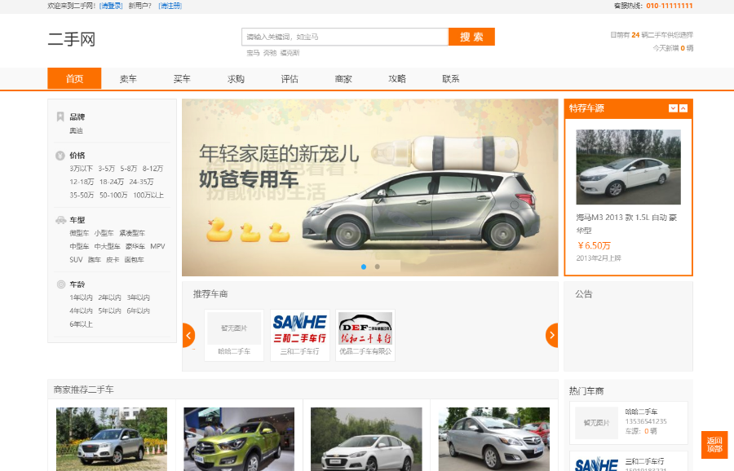The height and width of the screenshot is (471, 734).
Task: Open 哈哈二手车 in 热门车商 list
Action: click(628, 423)
